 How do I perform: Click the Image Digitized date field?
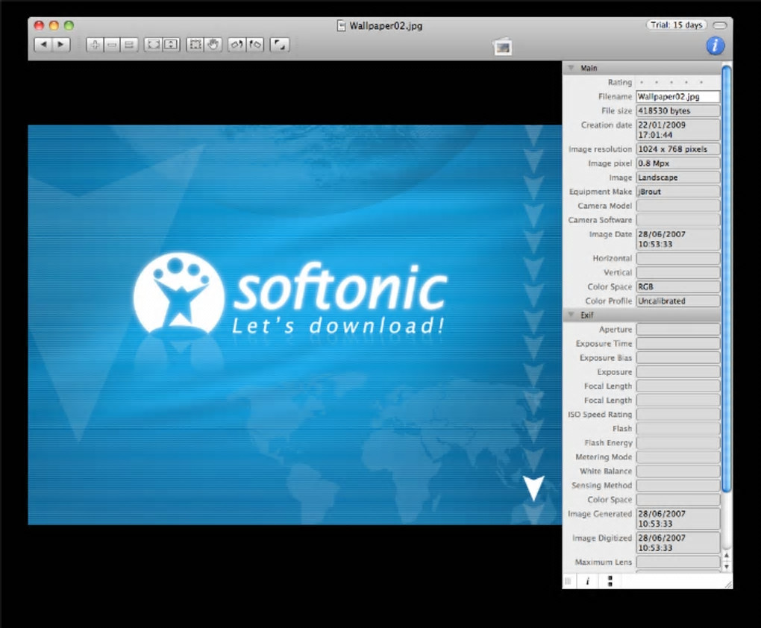(678, 542)
